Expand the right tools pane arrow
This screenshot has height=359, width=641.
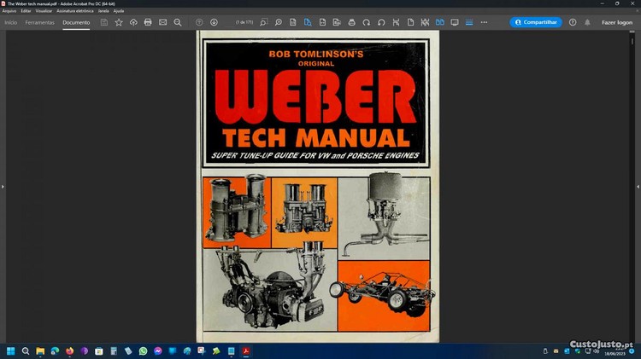(x=638, y=186)
